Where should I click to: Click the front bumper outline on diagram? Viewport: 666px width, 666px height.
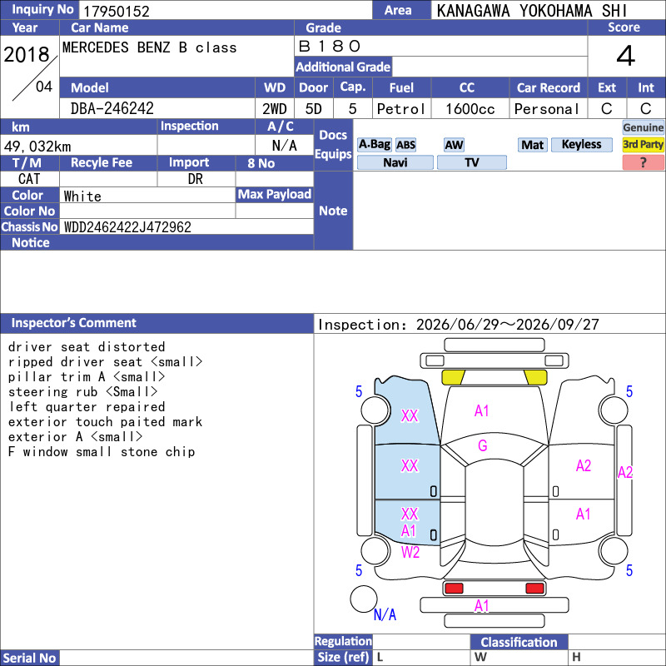point(494,361)
